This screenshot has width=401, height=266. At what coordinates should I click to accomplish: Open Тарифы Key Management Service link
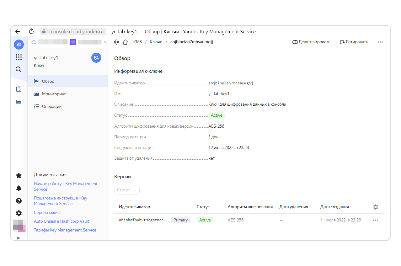coord(65,230)
